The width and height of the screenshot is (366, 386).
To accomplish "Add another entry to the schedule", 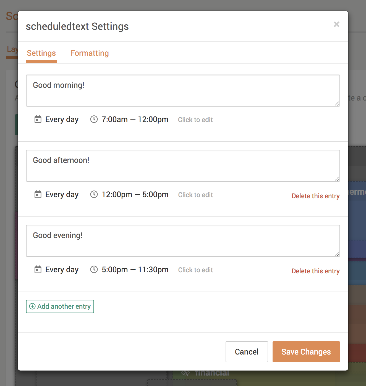I will [x=60, y=306].
